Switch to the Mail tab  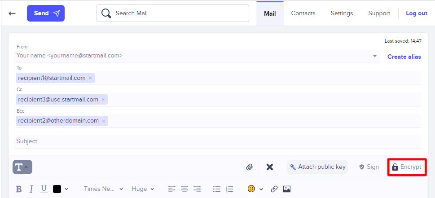[270, 13]
